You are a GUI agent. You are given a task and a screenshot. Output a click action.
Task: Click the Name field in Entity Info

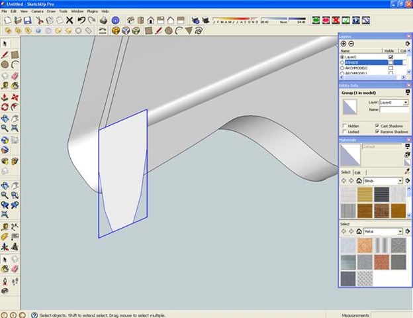click(x=393, y=111)
